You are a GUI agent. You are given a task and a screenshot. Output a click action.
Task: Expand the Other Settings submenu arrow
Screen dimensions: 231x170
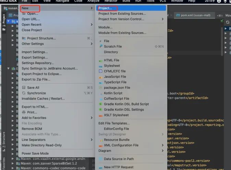pyautogui.click(x=92, y=44)
